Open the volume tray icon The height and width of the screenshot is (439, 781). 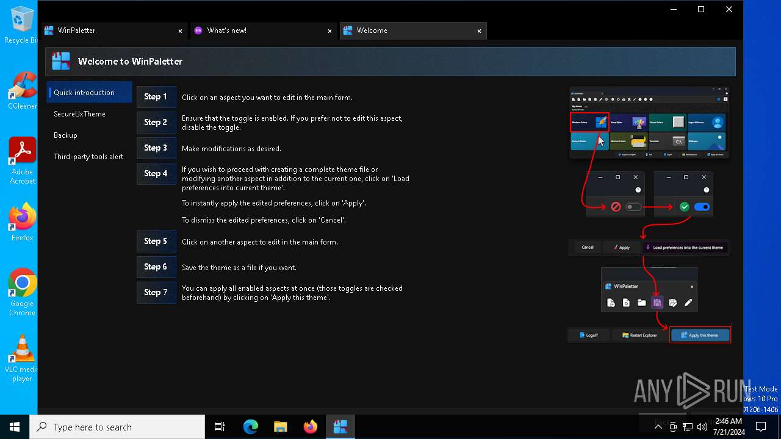point(702,427)
